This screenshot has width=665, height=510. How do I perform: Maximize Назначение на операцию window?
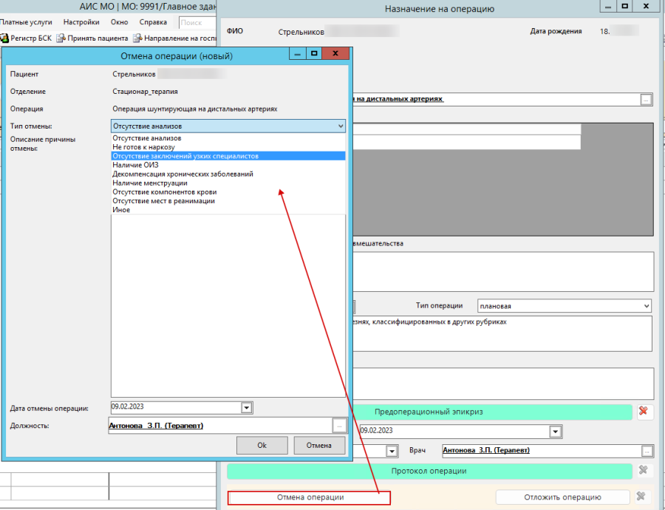(624, 7)
